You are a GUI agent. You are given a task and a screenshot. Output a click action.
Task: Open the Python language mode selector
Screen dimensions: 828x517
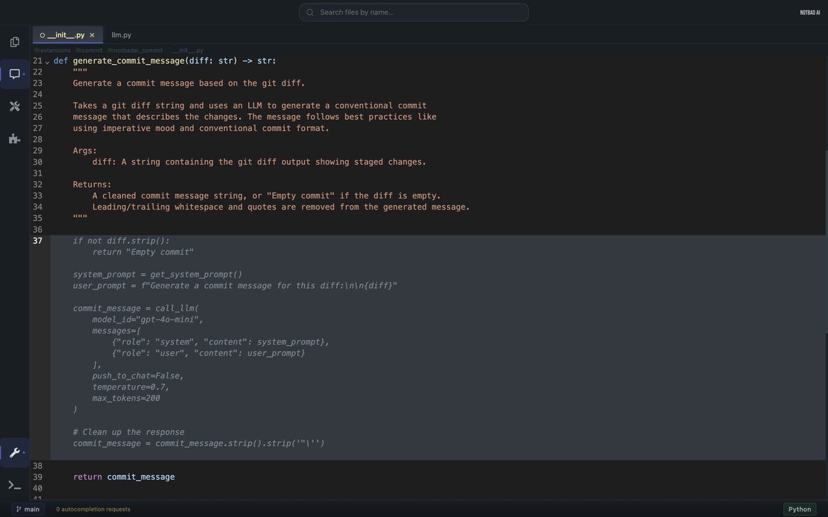[800, 509]
